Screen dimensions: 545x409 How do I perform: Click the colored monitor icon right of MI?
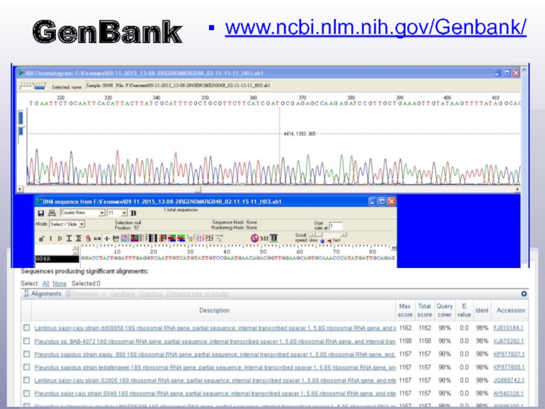tap(274, 238)
